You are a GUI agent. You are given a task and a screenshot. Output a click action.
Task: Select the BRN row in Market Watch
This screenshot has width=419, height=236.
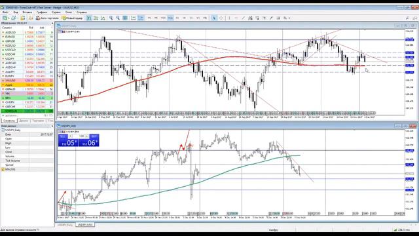27,98
